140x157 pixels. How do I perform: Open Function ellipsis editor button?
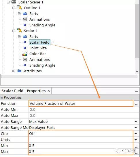[x=136, y=104]
